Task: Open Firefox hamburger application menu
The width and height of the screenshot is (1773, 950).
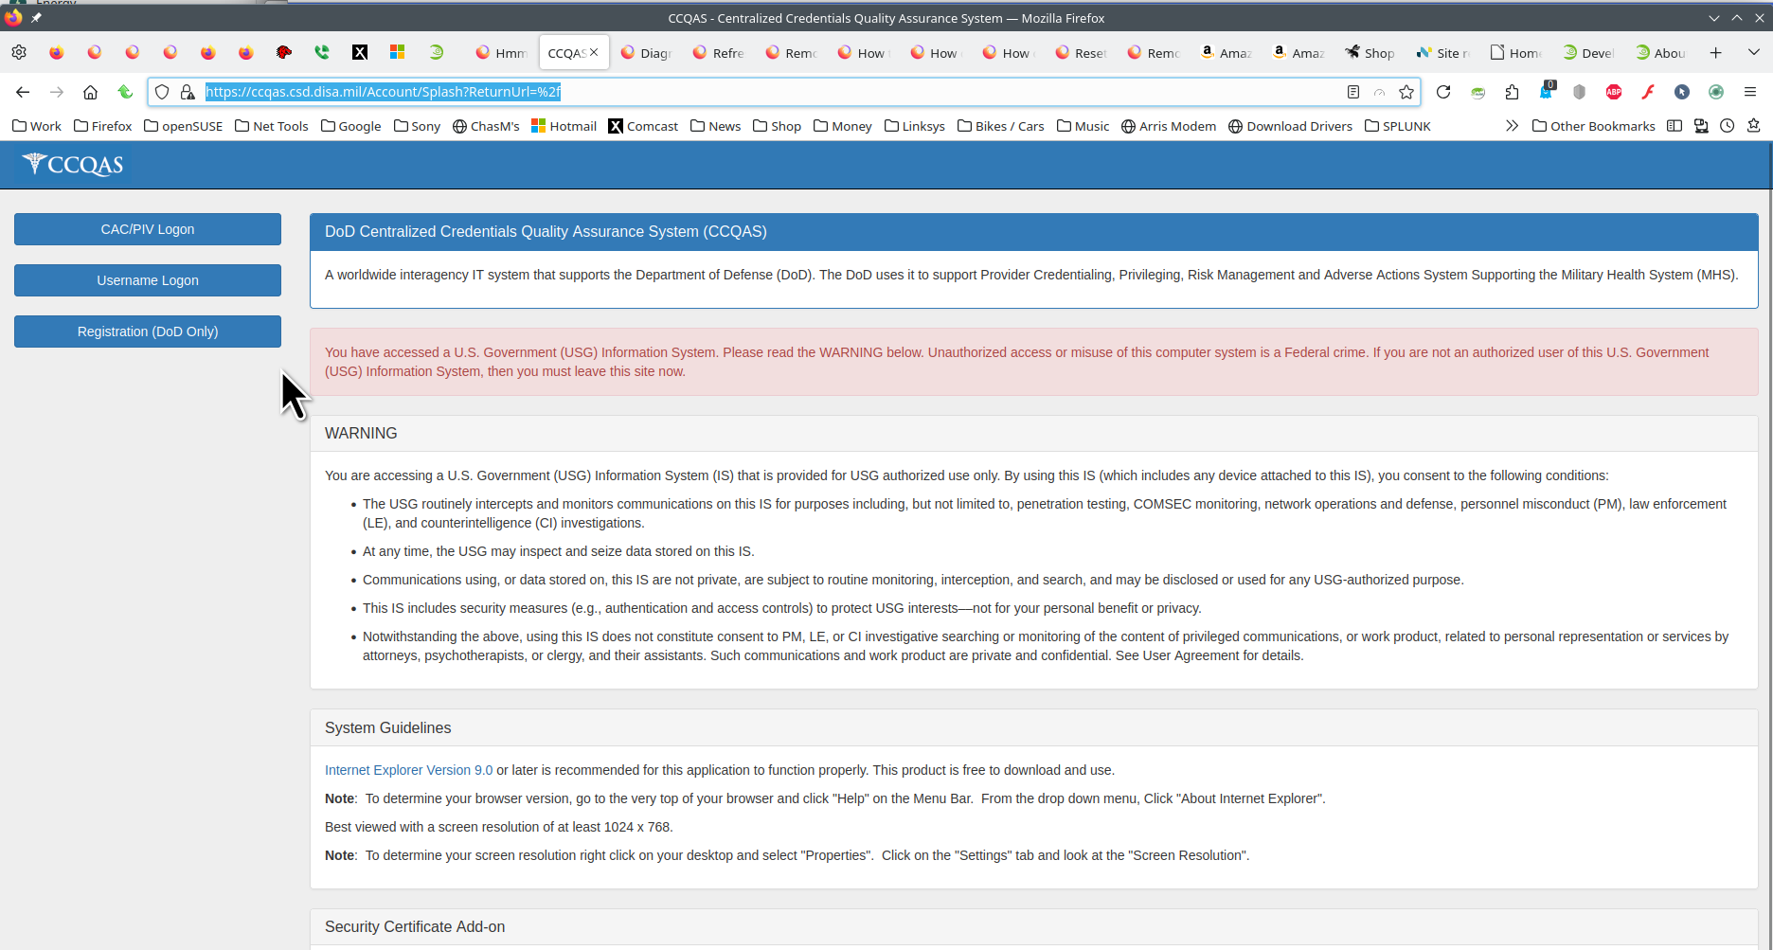Action: (1750, 92)
